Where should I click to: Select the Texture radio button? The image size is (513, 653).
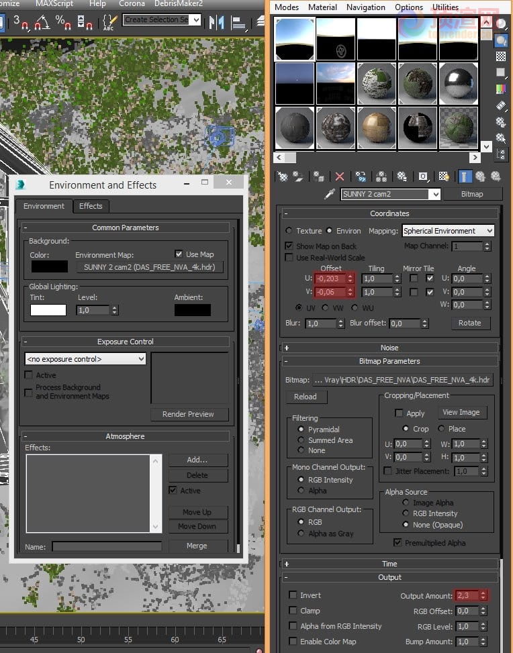pos(289,230)
